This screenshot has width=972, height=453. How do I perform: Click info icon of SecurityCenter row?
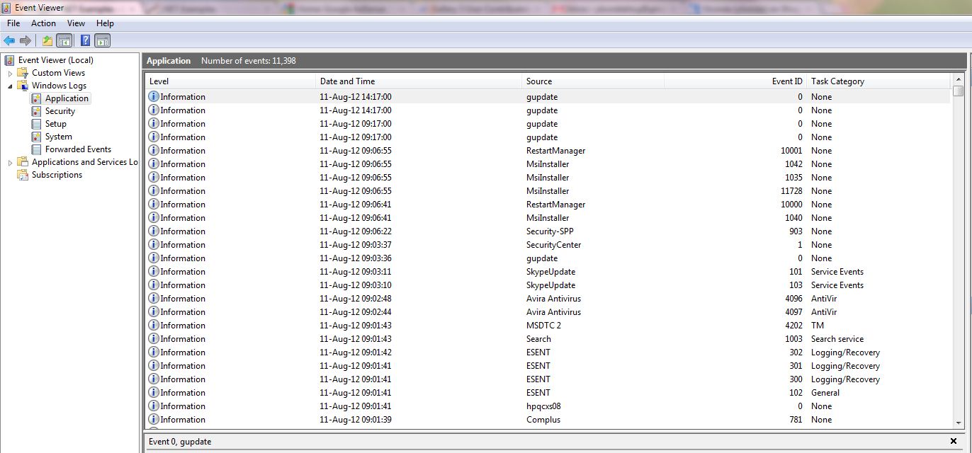tap(154, 244)
